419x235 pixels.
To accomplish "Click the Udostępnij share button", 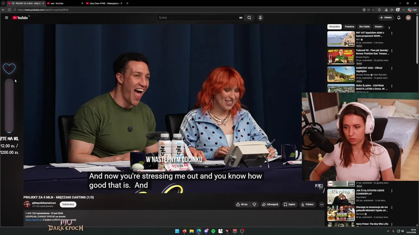I will pos(270,204).
